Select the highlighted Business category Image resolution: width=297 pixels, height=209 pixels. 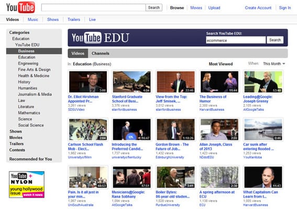(x=34, y=51)
